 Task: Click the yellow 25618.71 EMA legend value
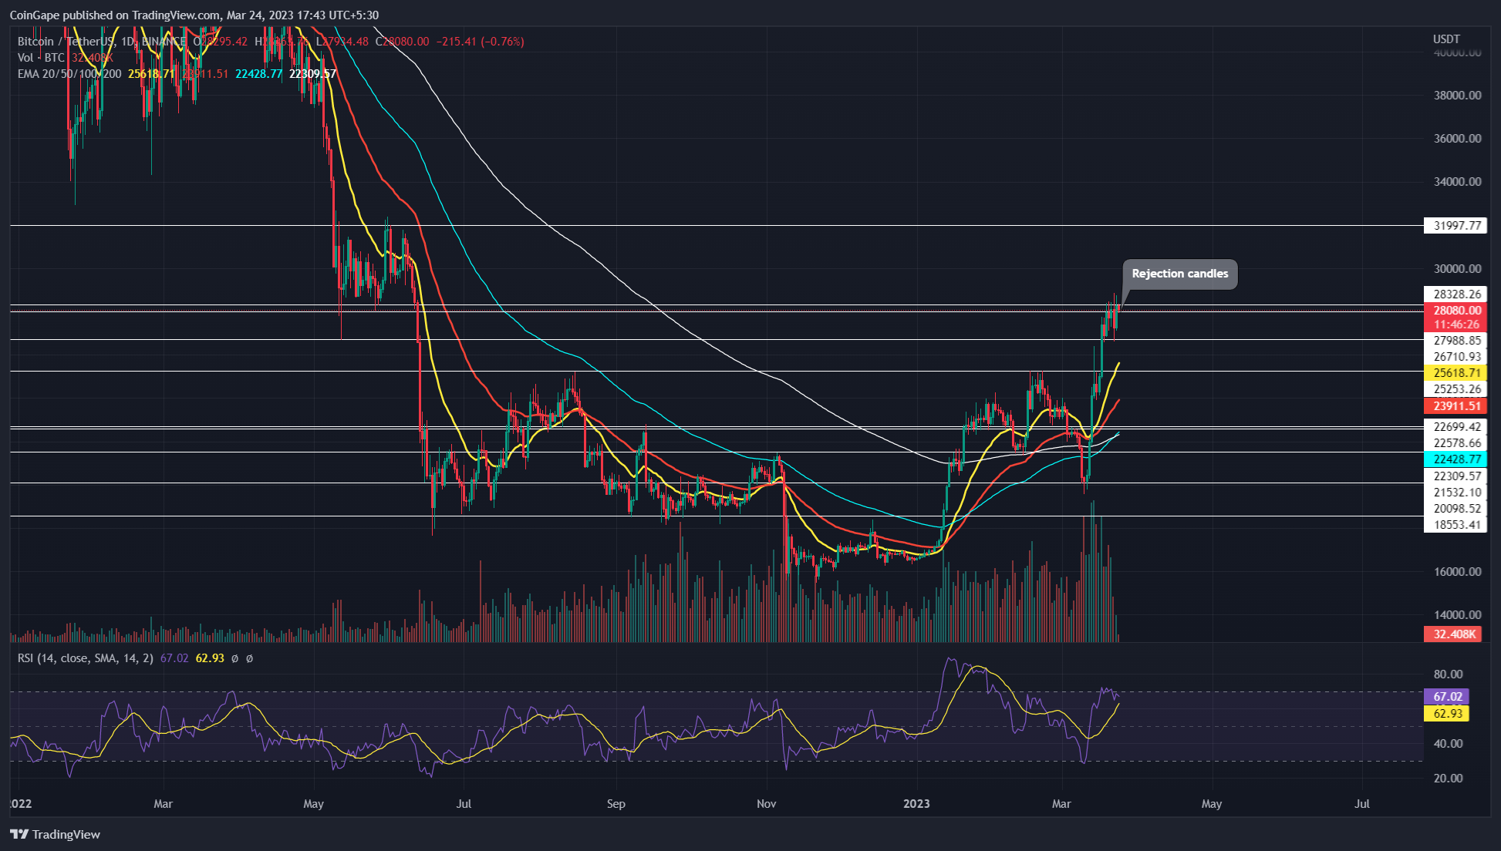(150, 74)
